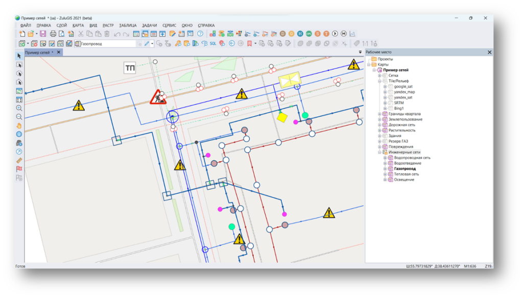Click the Undo arrow icon

click(x=117, y=34)
